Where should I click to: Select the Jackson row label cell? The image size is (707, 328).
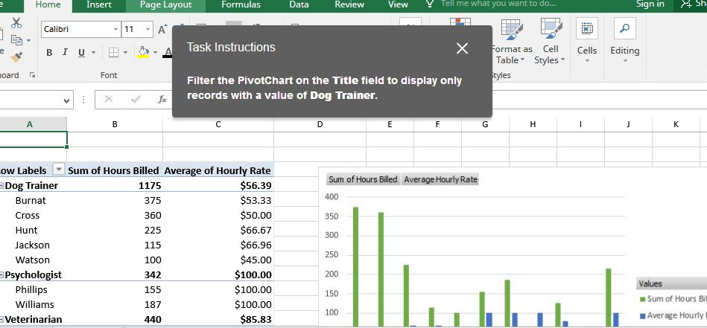coord(32,245)
